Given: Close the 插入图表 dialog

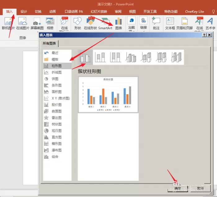Looking at the screenshot, I should pyautogui.click(x=210, y=35).
